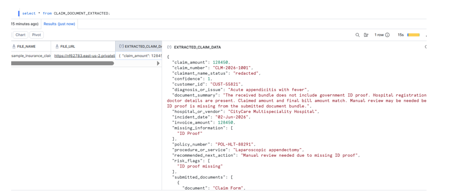
Task: Click the sample_insurance_claim file name cell
Action: click(31, 56)
